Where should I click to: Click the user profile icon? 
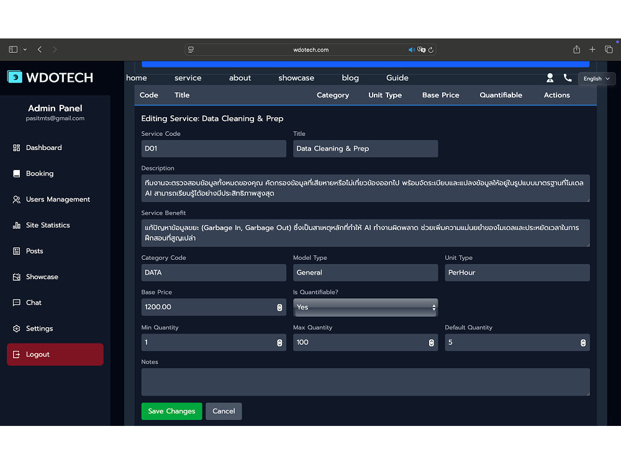550,78
